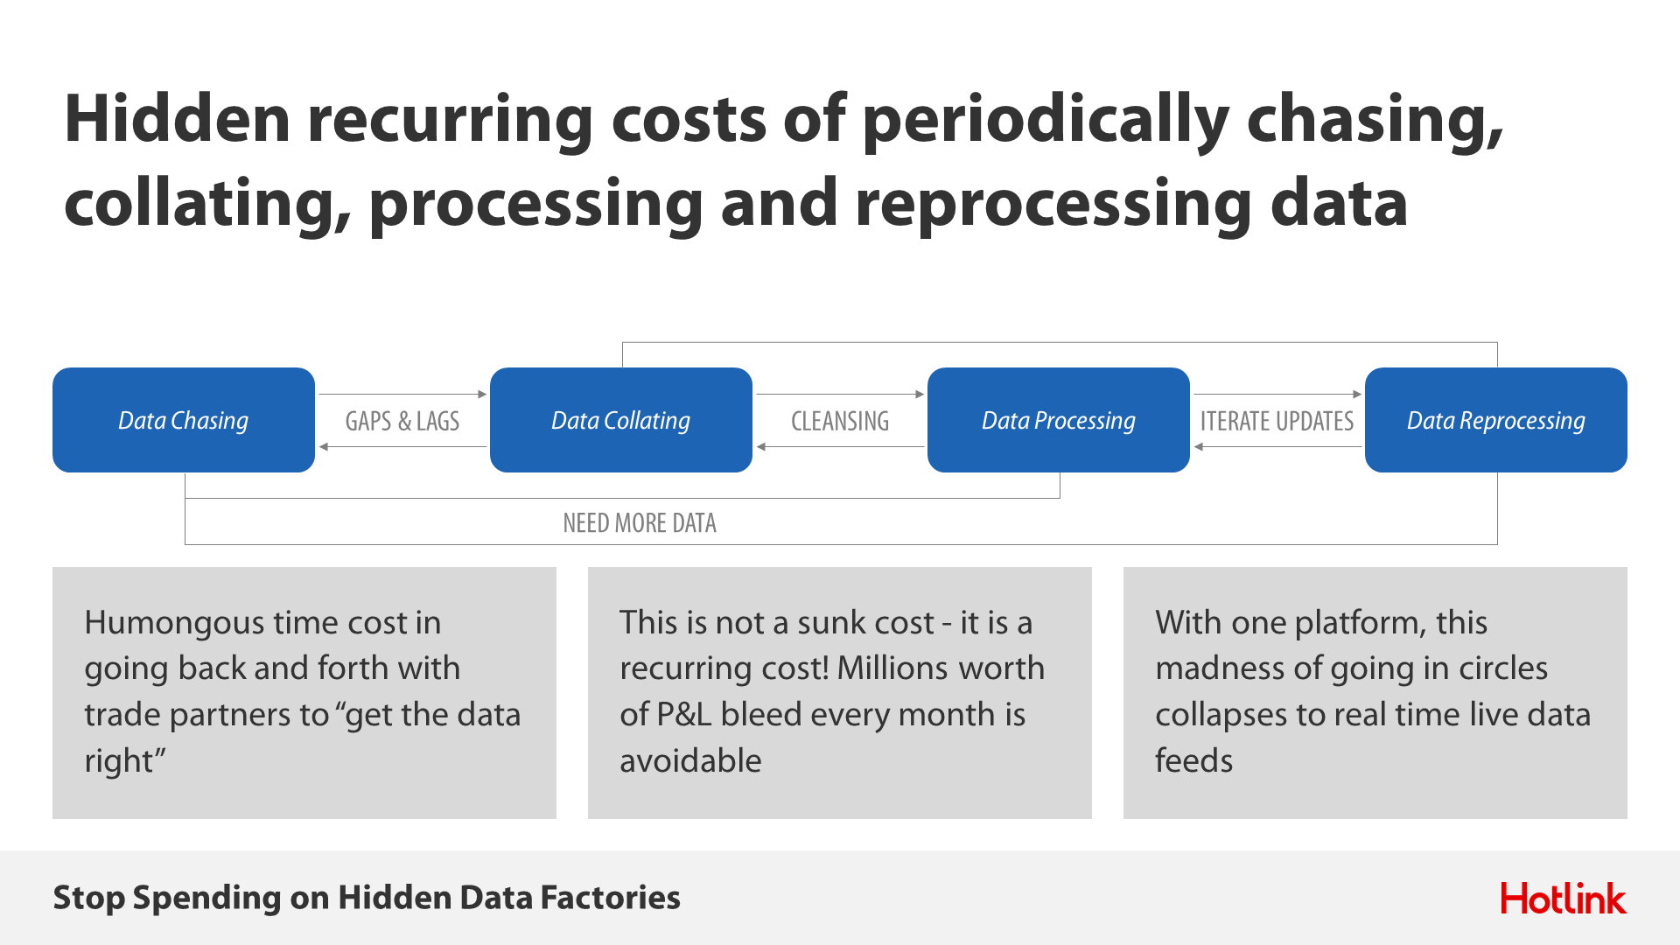1680x945 pixels.
Task: Click the Data Processing box
Action: (1059, 420)
